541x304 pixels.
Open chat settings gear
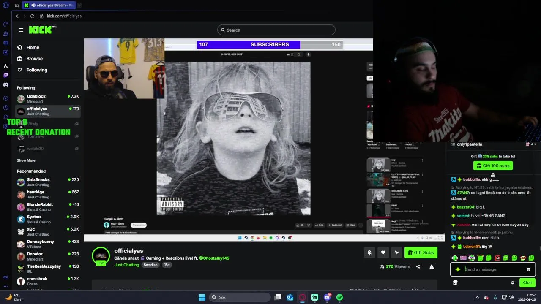tap(513, 282)
